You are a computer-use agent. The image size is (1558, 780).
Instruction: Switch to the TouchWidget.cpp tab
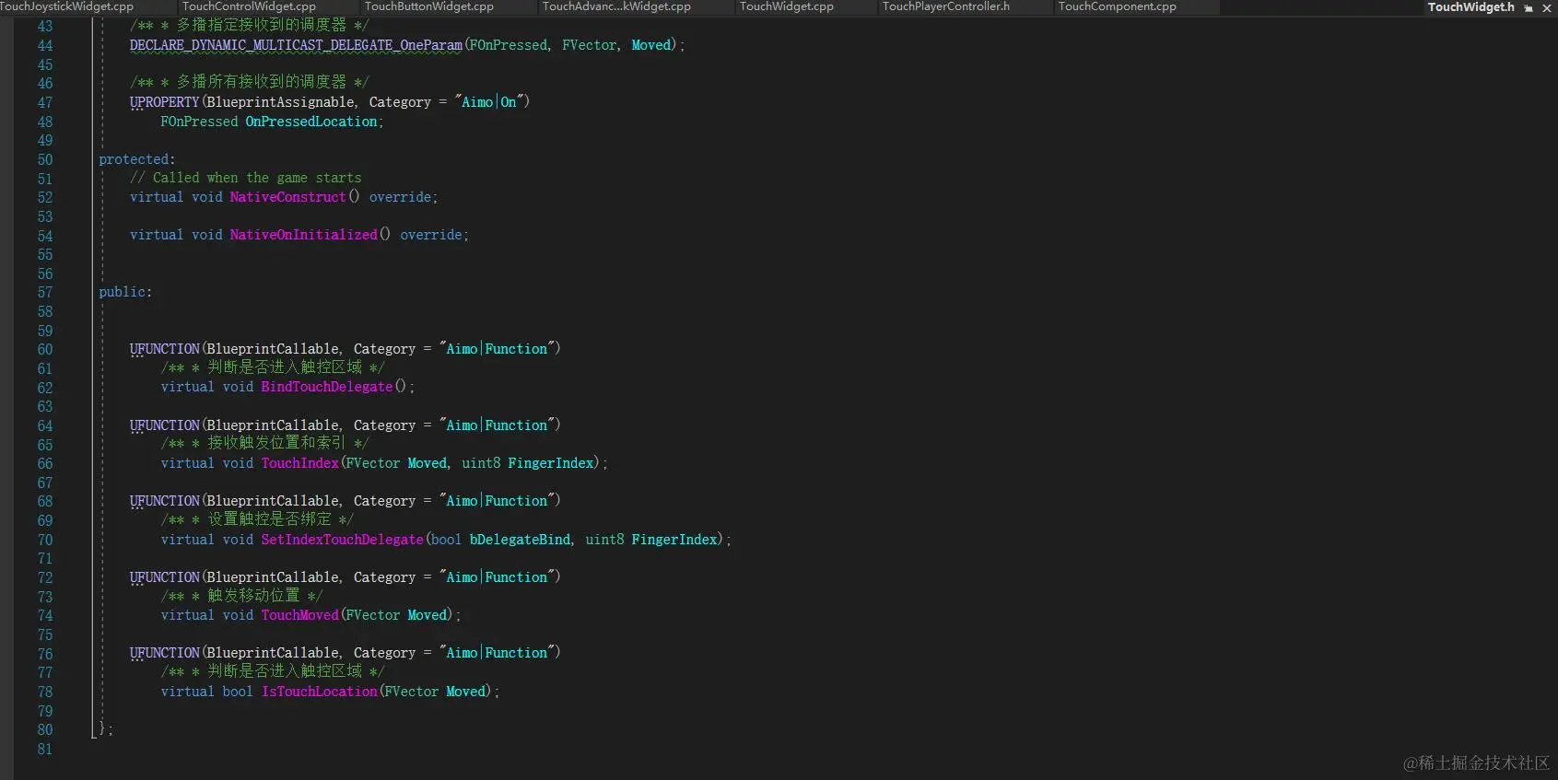786,6
